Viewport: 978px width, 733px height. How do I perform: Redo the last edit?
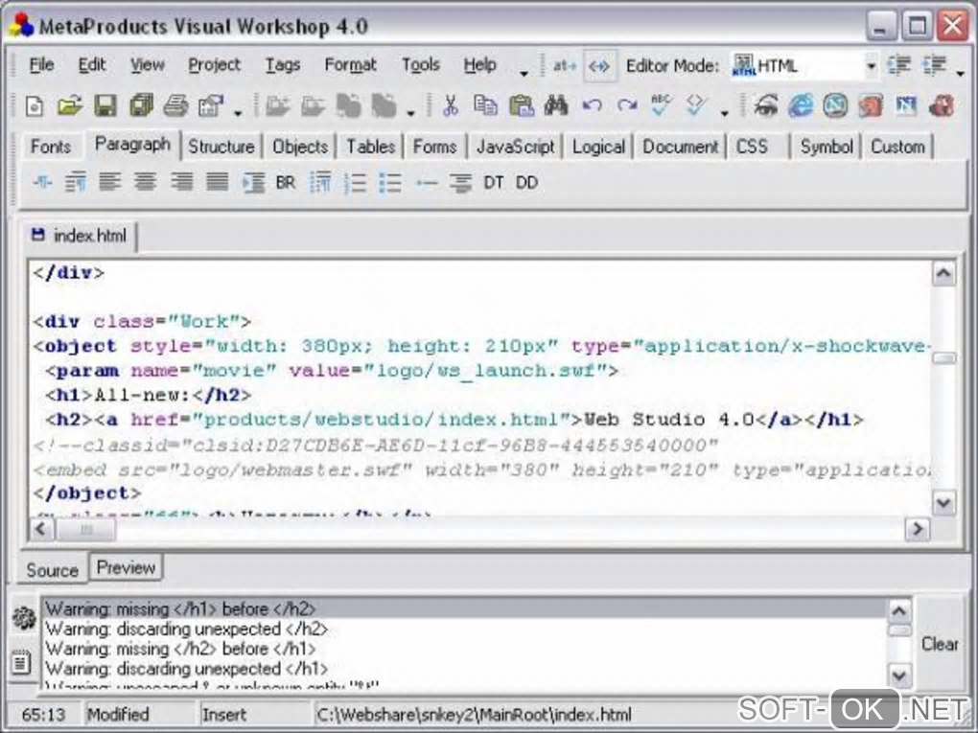pos(627,106)
